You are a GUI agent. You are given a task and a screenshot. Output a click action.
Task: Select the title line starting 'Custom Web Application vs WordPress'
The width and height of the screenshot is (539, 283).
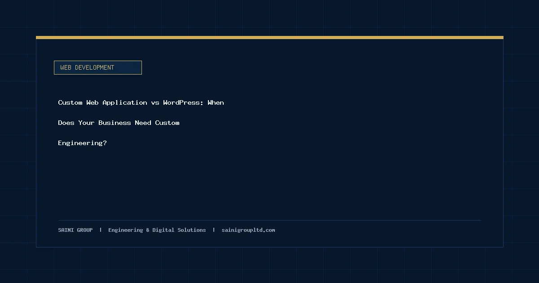pos(141,102)
